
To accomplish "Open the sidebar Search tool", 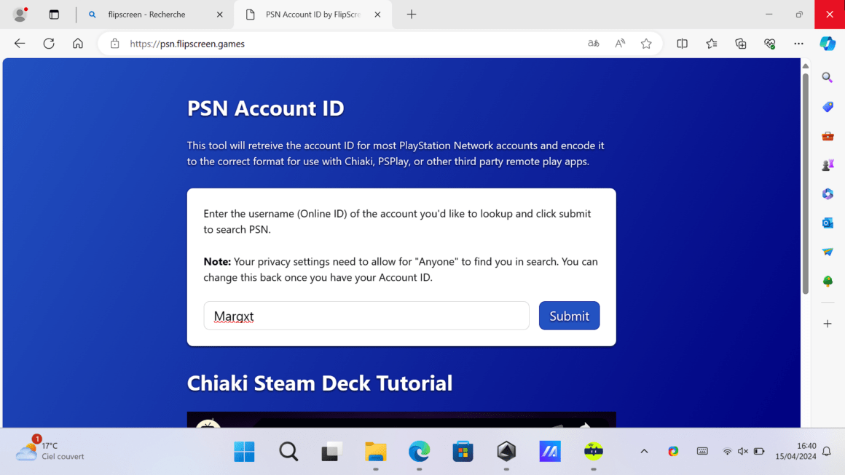I will [x=828, y=78].
